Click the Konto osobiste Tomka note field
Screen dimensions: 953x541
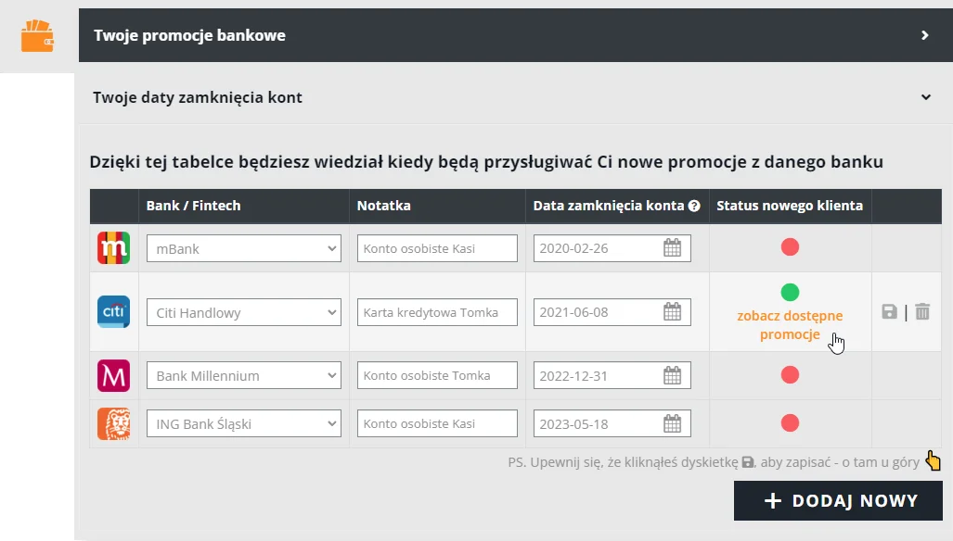coord(436,376)
